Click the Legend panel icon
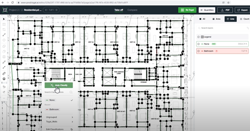This screenshot has height=131, width=250. pyautogui.click(x=202, y=37)
